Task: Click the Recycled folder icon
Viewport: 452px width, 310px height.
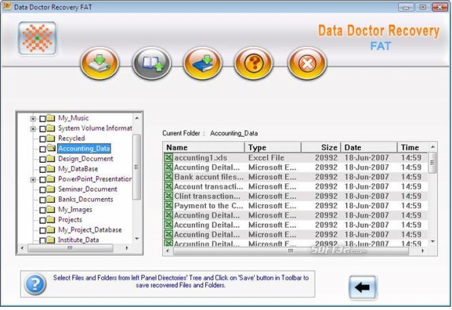Action: tap(51, 138)
